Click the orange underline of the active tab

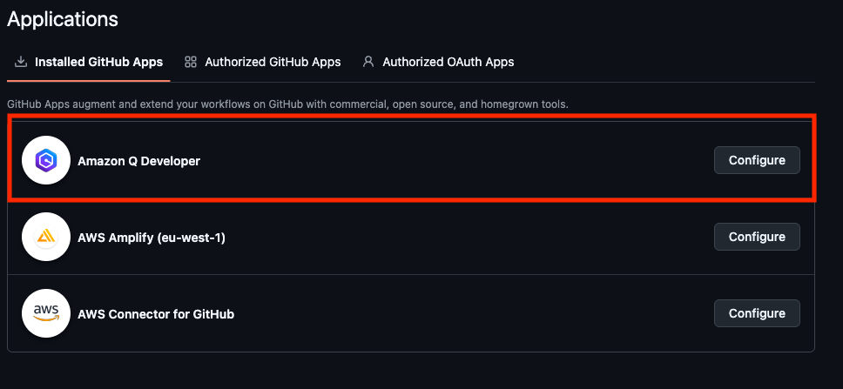tap(89, 81)
